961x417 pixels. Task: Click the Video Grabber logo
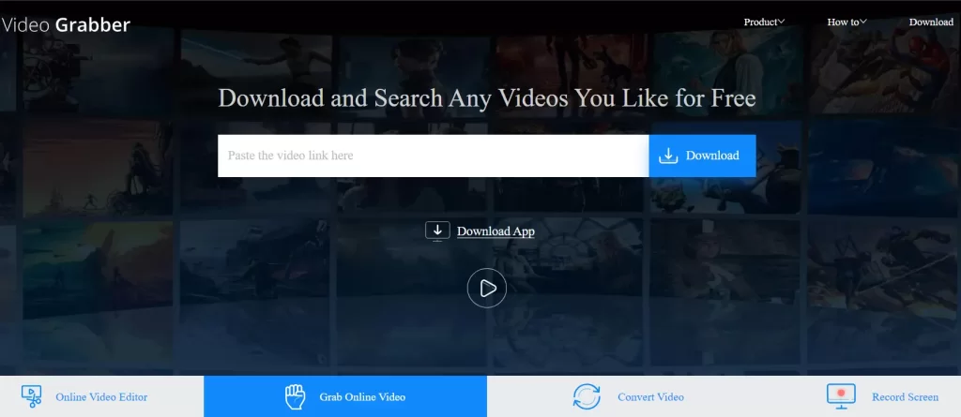point(66,24)
